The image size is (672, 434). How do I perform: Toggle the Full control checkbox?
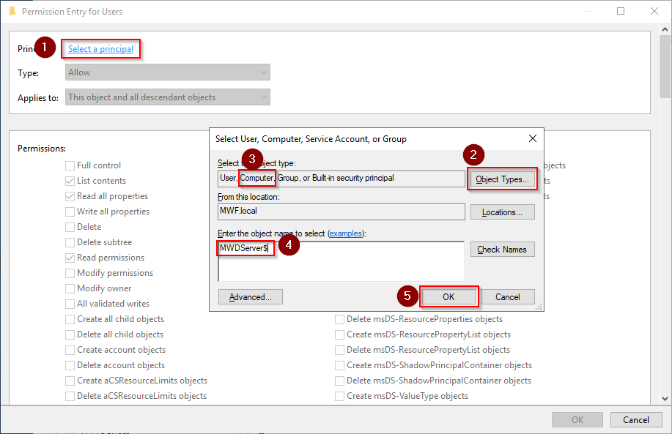point(70,165)
